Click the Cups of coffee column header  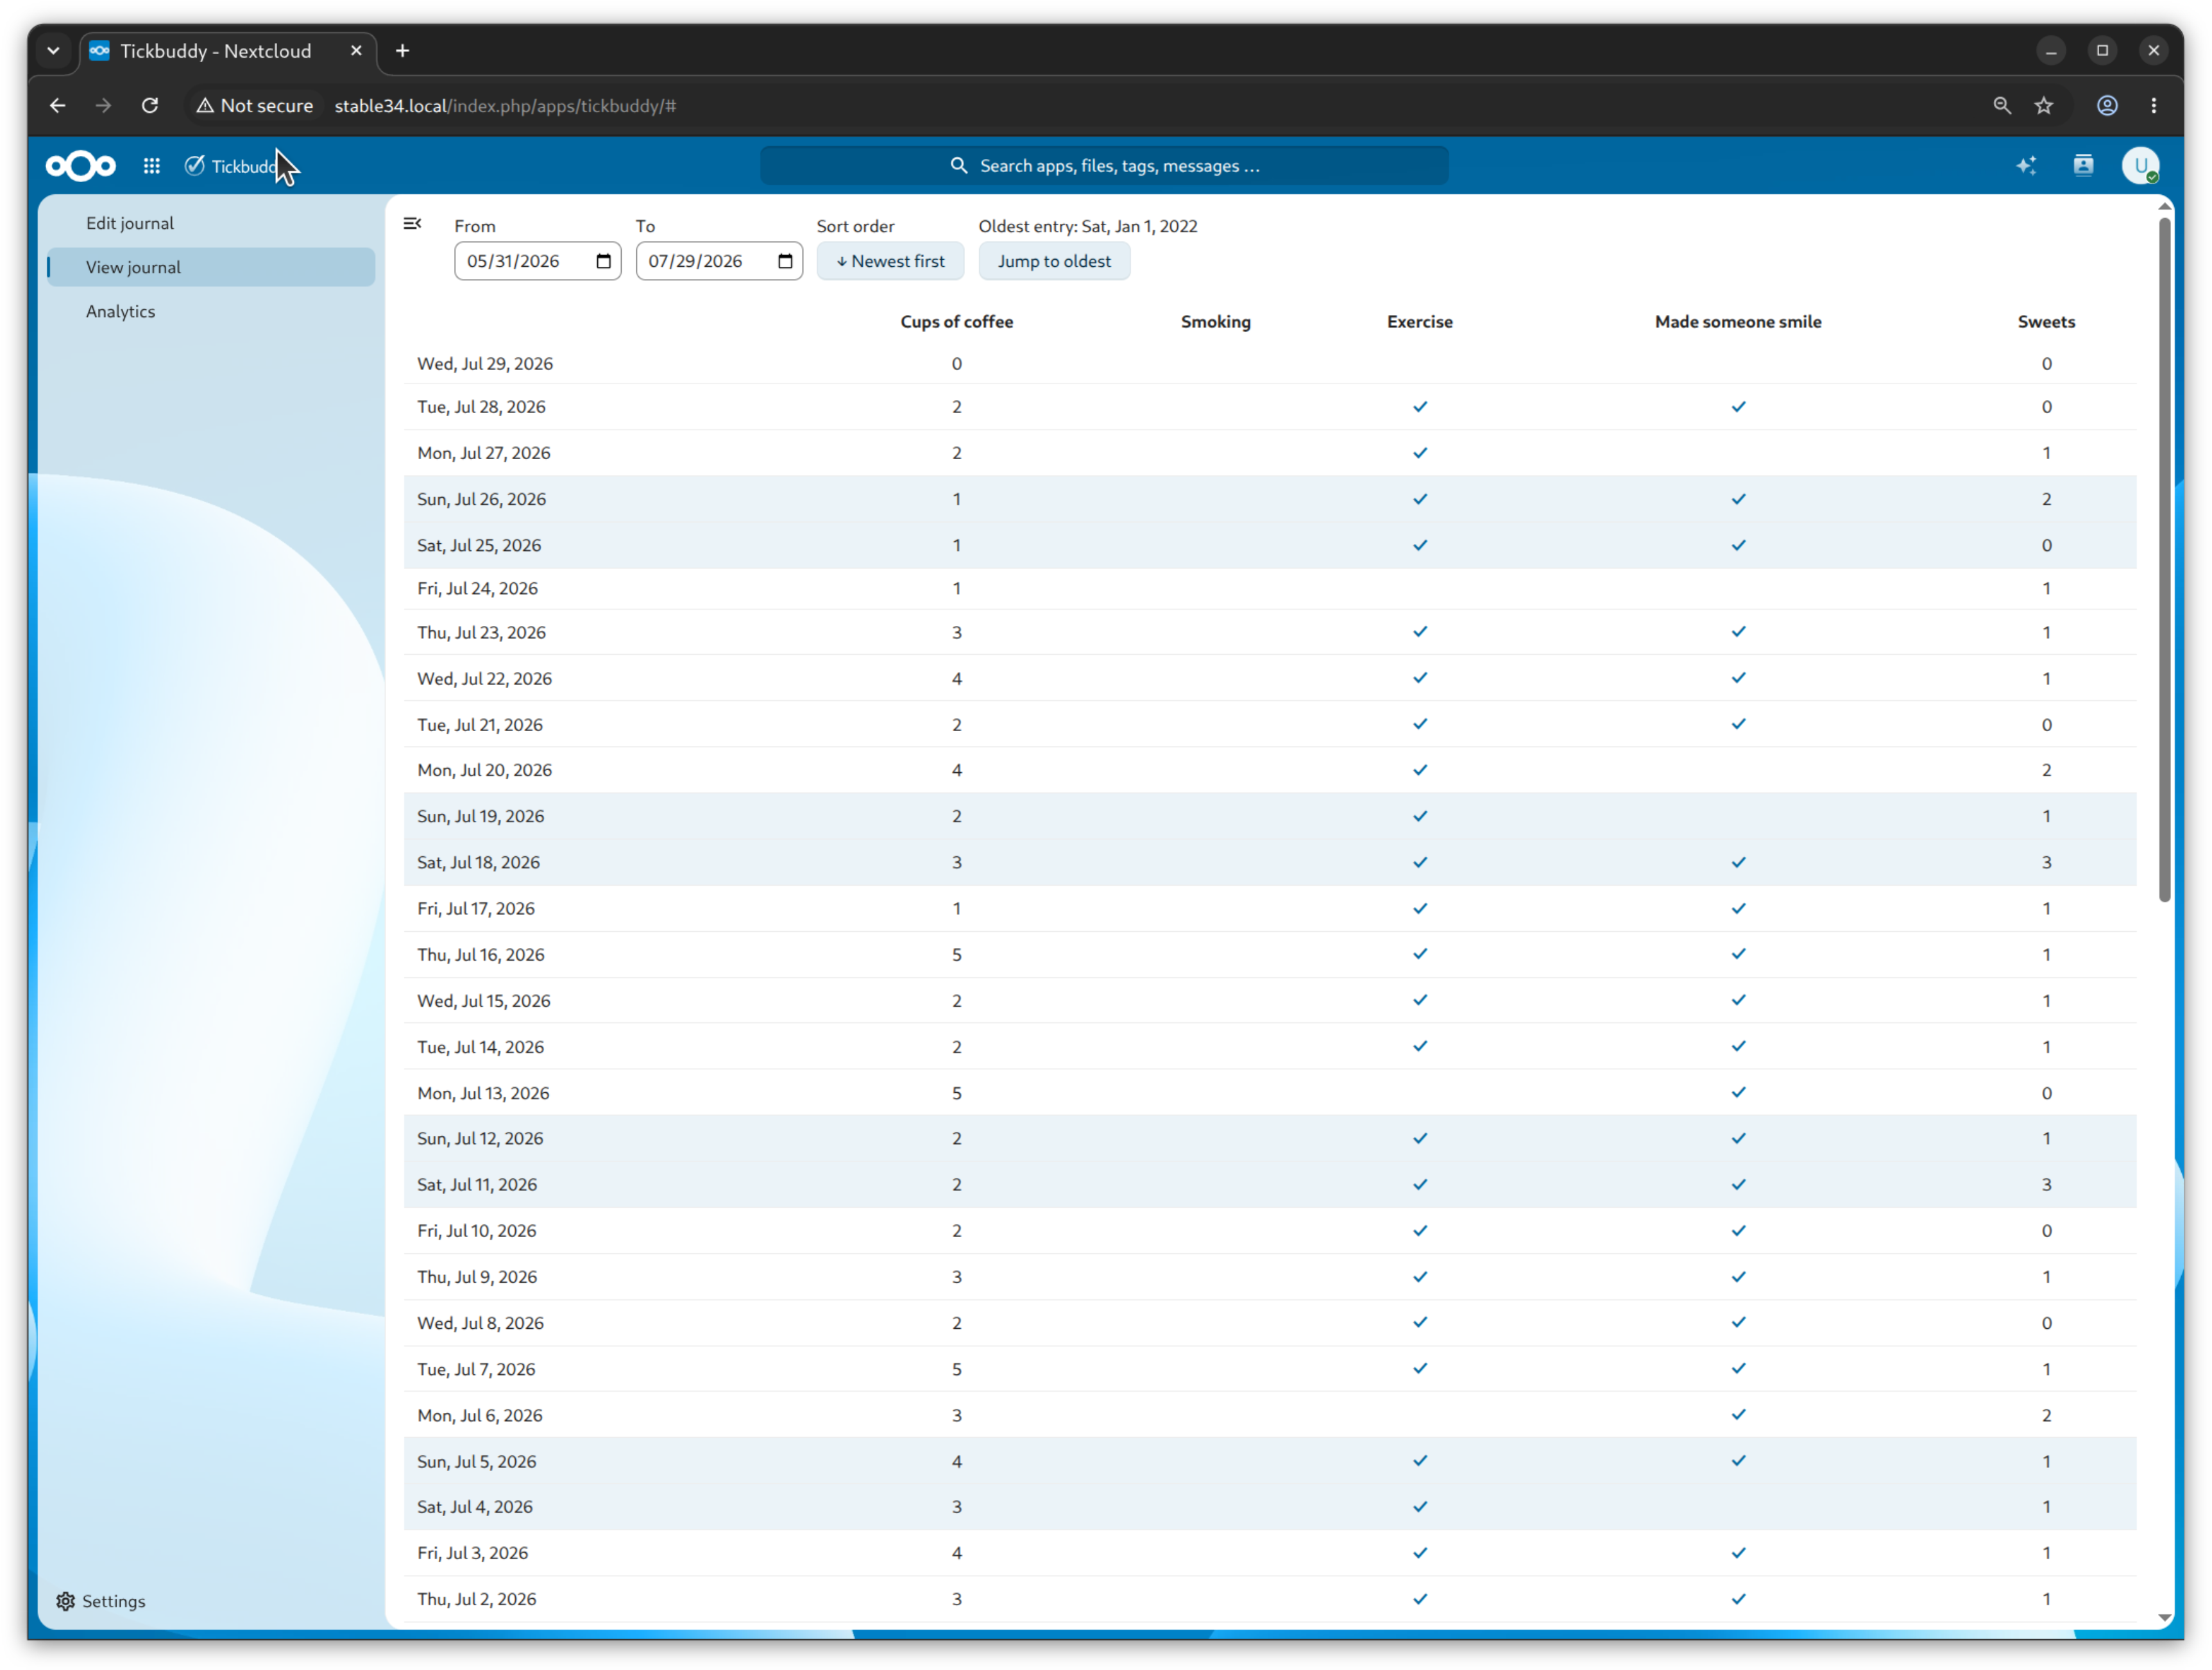coord(957,322)
